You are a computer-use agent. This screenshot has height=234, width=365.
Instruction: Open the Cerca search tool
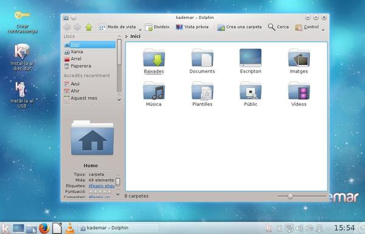tap(278, 27)
